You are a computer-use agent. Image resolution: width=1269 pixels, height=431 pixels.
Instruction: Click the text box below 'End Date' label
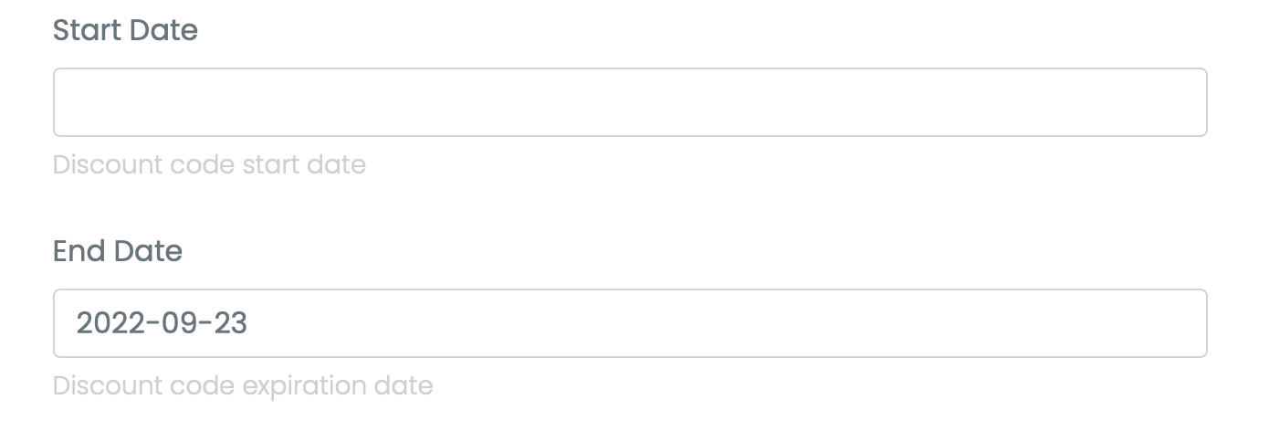(x=630, y=323)
